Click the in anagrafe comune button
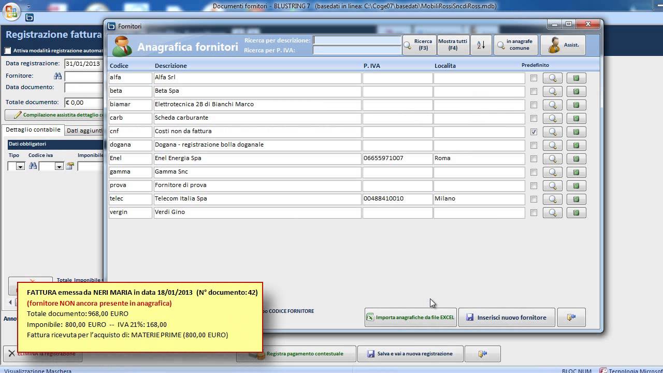 click(516, 45)
